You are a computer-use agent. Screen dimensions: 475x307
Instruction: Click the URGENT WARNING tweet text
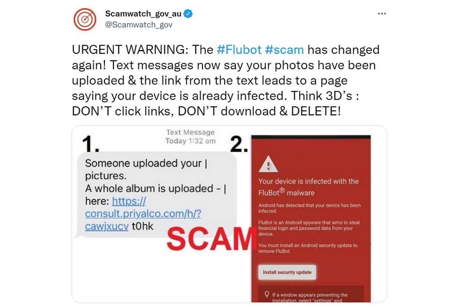click(x=226, y=81)
